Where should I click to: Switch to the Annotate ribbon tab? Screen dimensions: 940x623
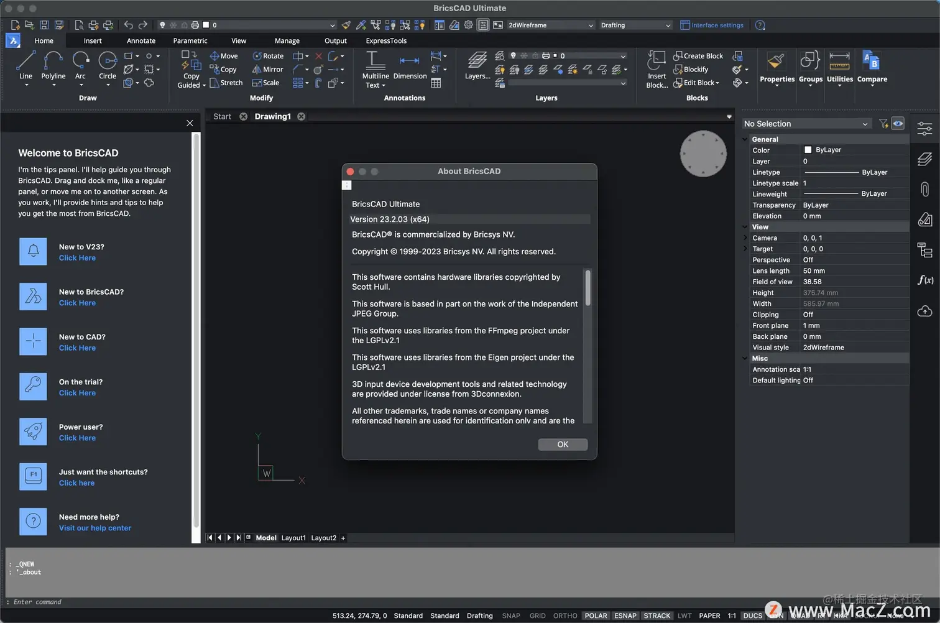pyautogui.click(x=141, y=41)
